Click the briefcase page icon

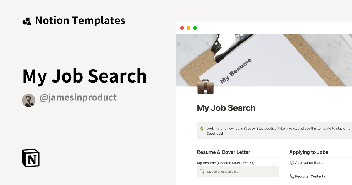point(205,87)
